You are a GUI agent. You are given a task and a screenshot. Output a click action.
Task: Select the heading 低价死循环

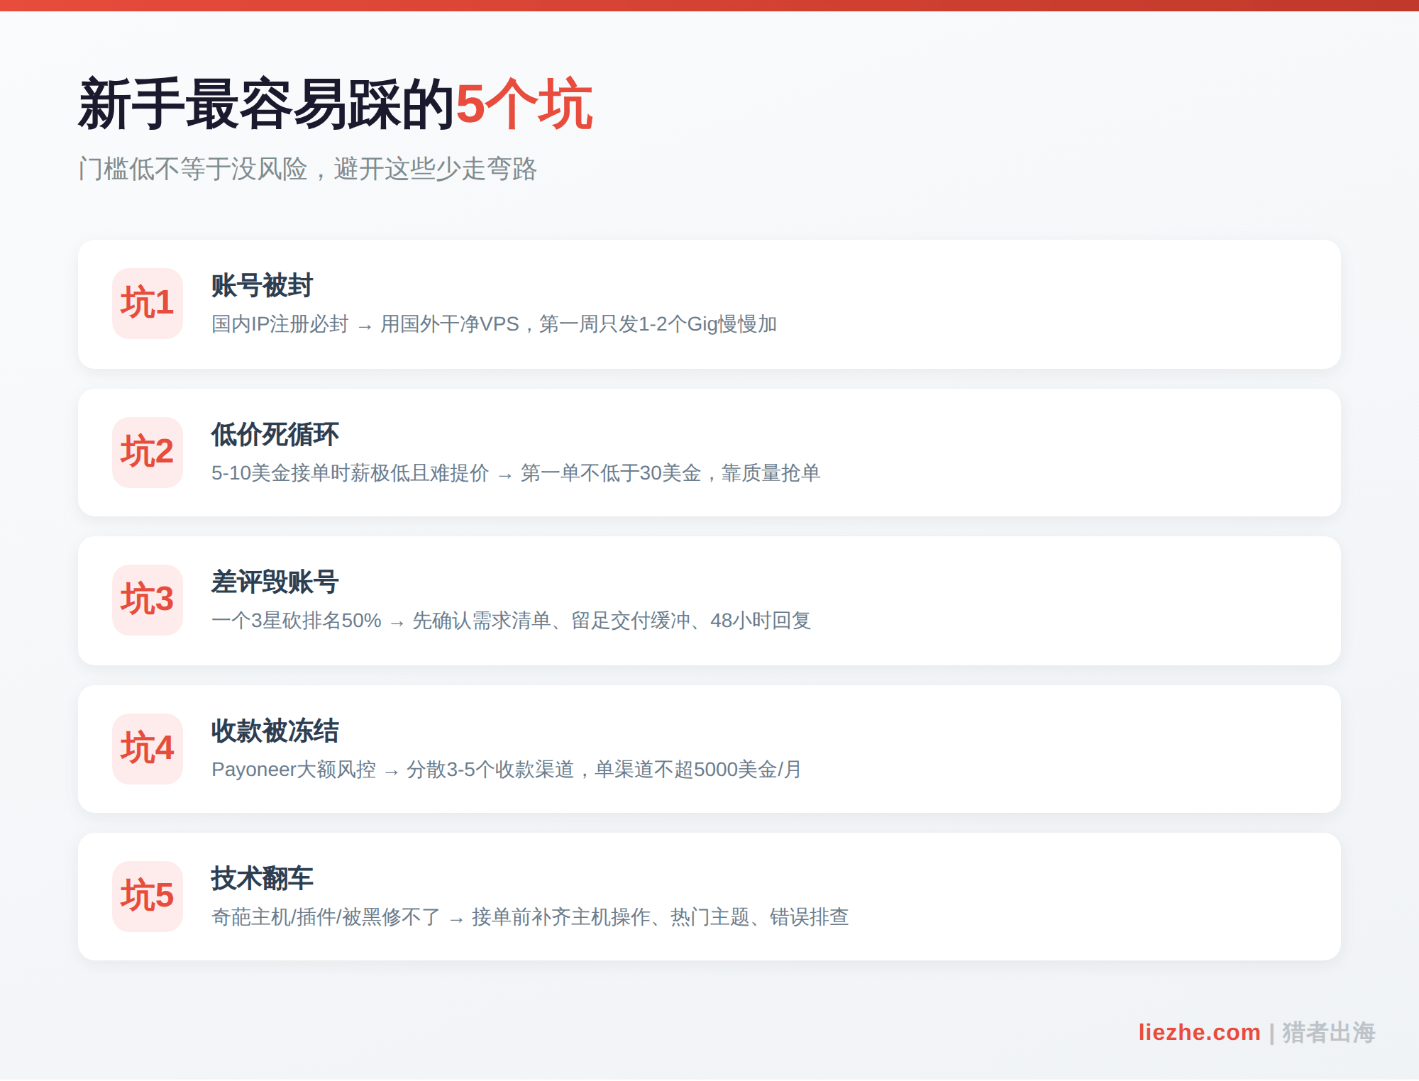pyautogui.click(x=275, y=435)
